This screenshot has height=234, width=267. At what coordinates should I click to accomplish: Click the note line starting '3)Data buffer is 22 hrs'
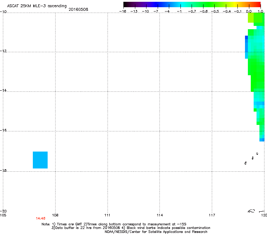click(x=131, y=228)
